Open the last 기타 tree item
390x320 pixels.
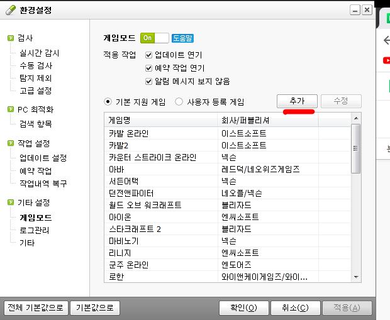tap(27, 243)
